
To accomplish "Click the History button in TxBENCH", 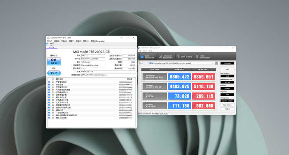I will (227, 109).
